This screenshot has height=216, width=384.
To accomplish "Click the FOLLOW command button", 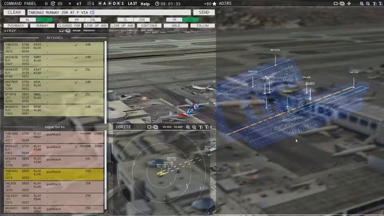I will [x=203, y=25].
